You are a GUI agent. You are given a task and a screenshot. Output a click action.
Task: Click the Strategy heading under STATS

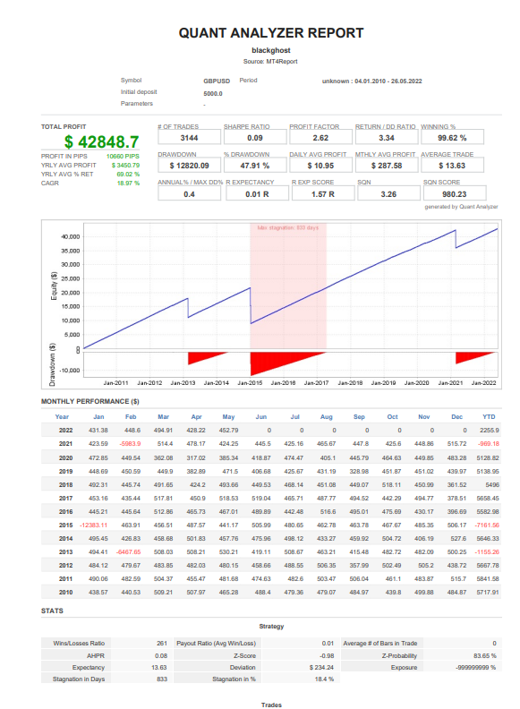pyautogui.click(x=271, y=627)
